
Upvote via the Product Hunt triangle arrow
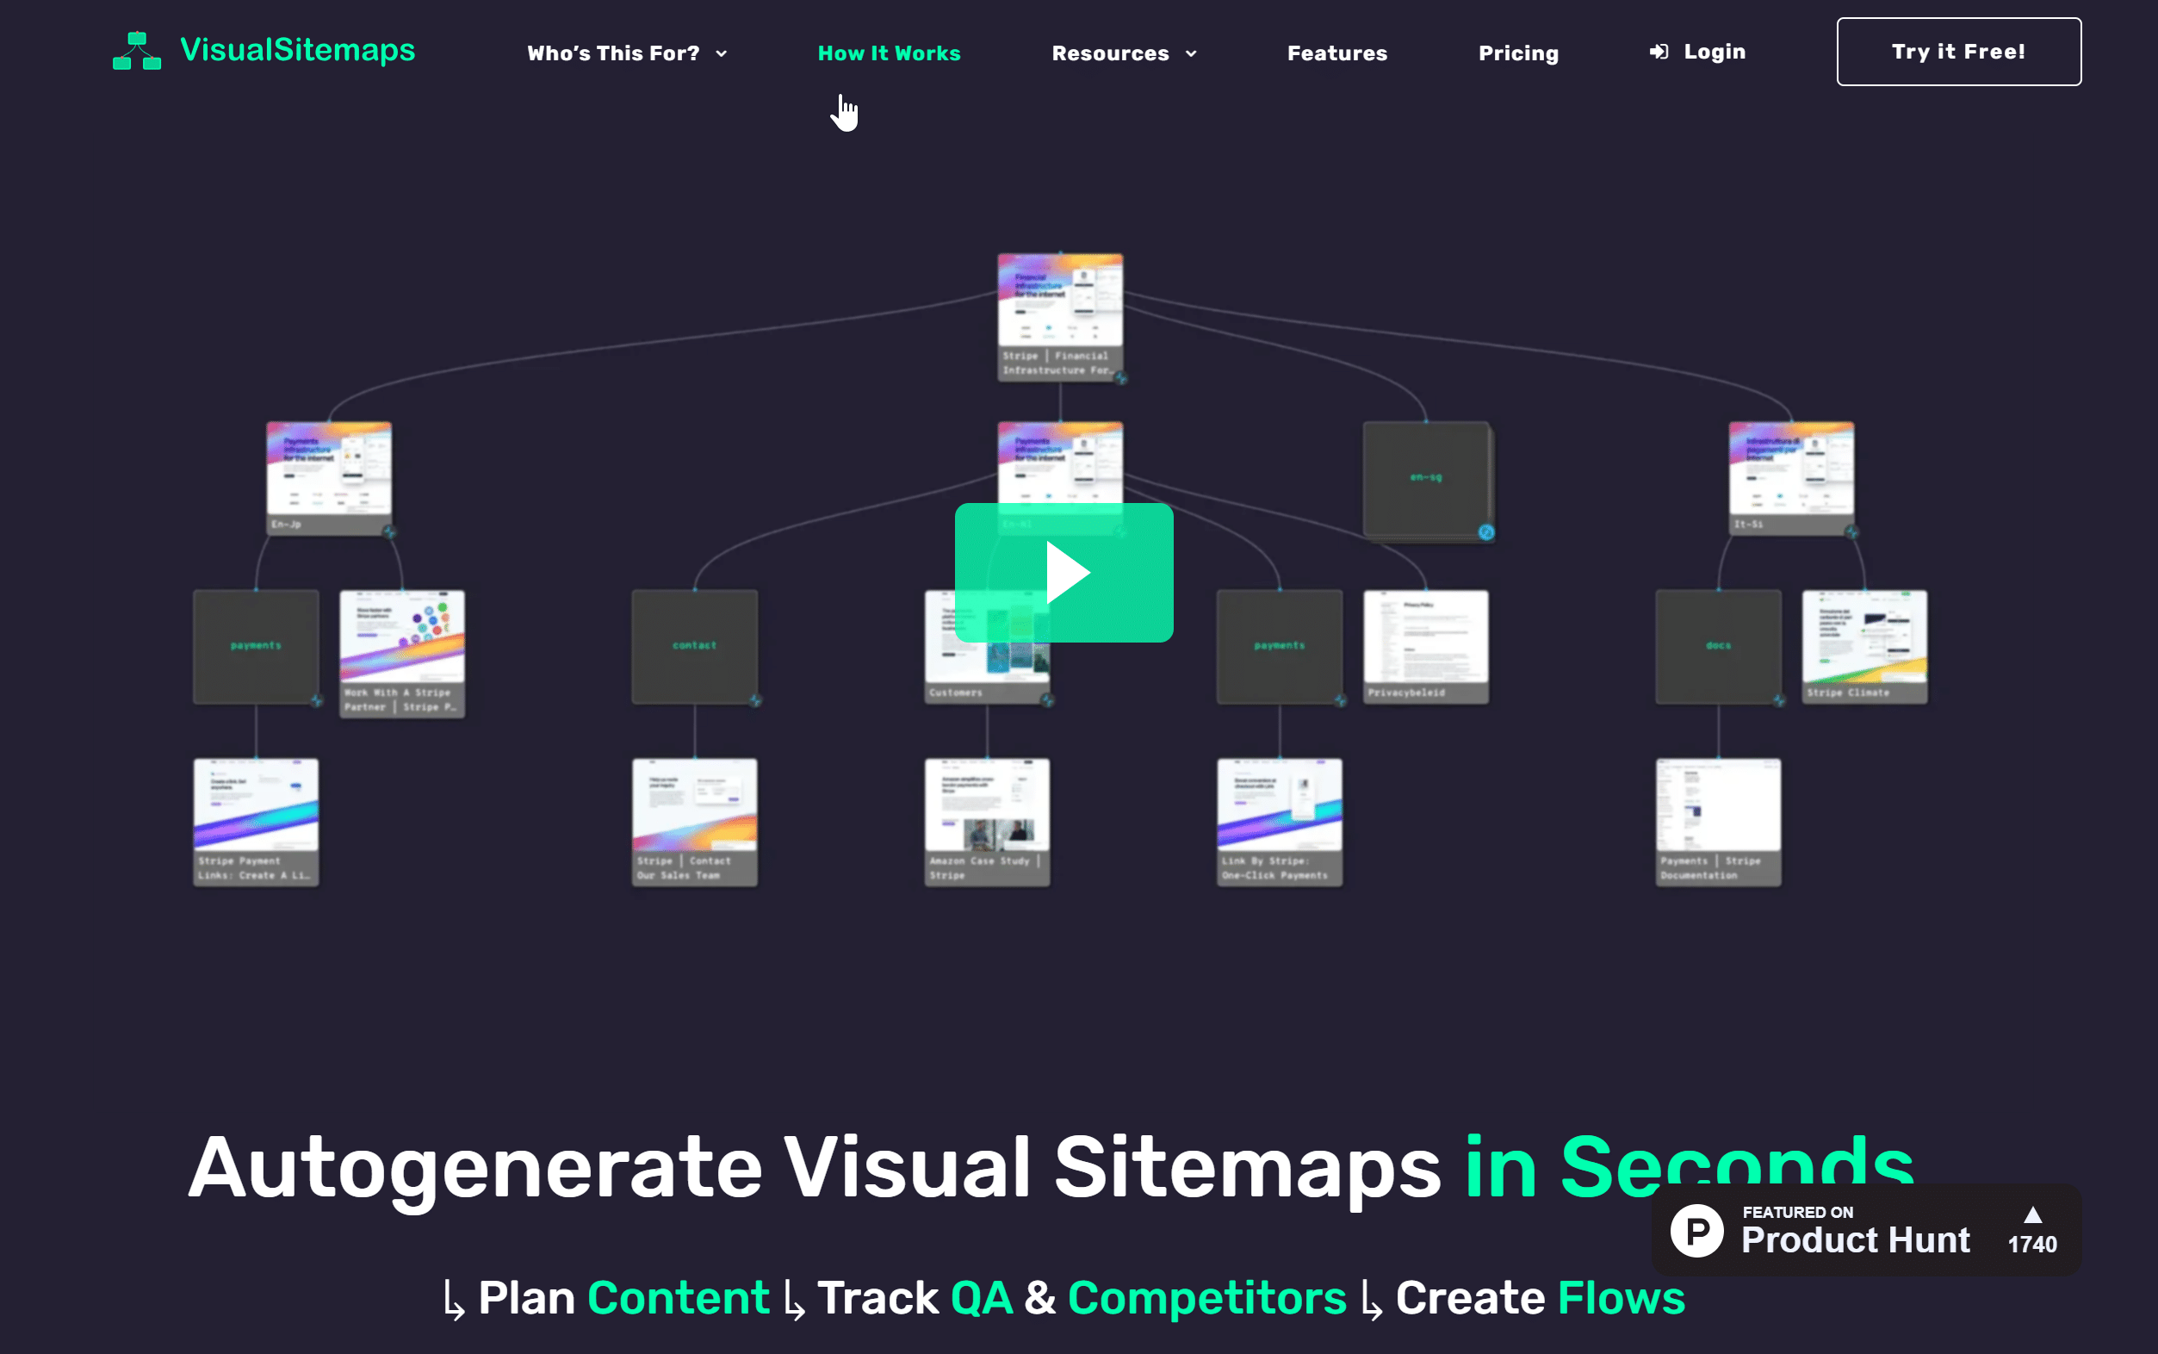pos(2032,1214)
